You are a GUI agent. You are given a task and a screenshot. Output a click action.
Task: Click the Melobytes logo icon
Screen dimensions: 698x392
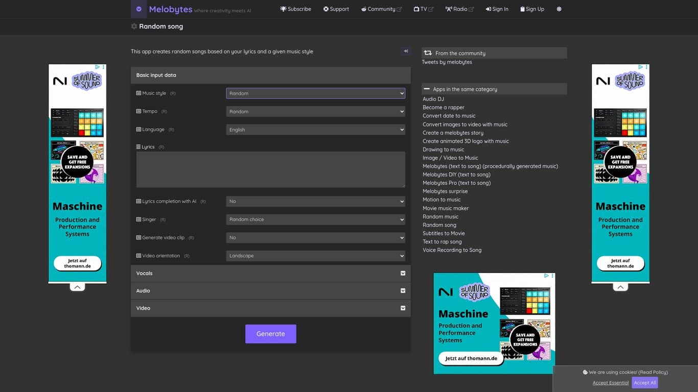138,9
